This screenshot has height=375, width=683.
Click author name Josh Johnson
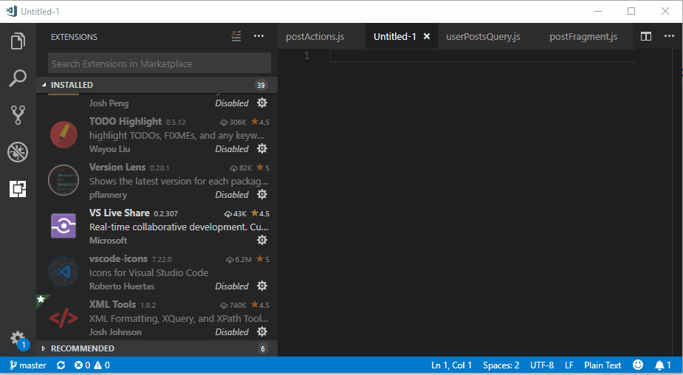coord(115,332)
